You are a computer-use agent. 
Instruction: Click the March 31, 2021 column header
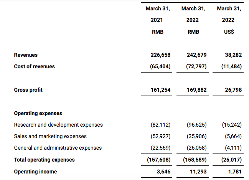[158, 14]
